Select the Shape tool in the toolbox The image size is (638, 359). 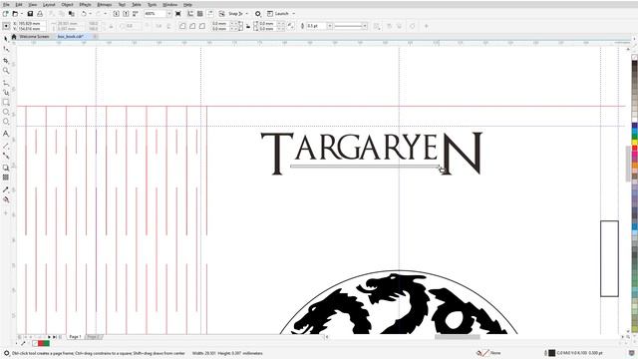coord(6,49)
